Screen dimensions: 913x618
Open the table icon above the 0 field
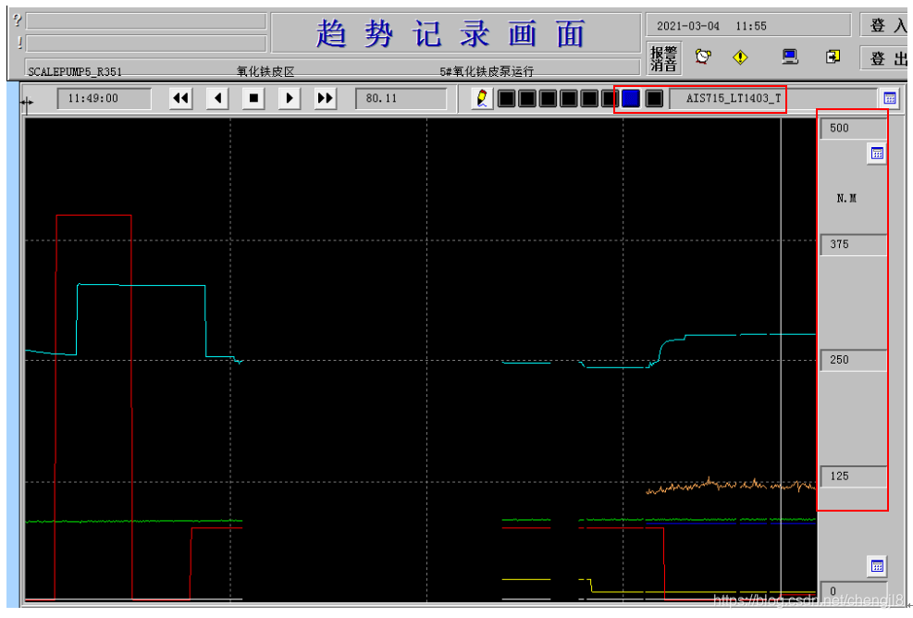click(x=877, y=565)
